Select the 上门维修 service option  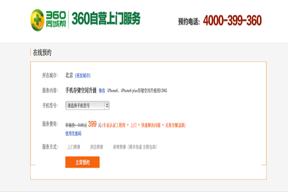[73, 147]
